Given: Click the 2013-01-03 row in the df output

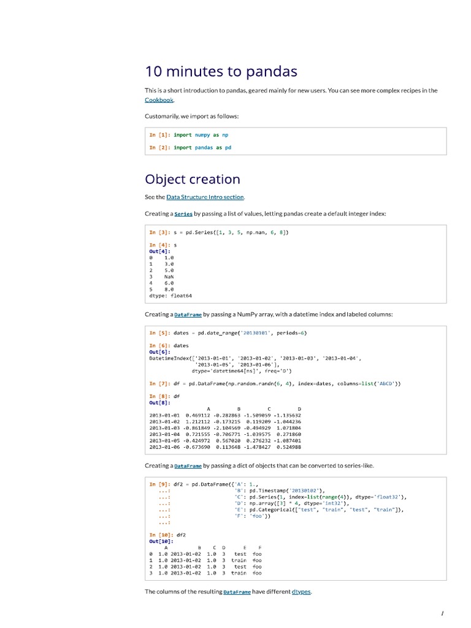Looking at the screenshot, I should 225,428.
